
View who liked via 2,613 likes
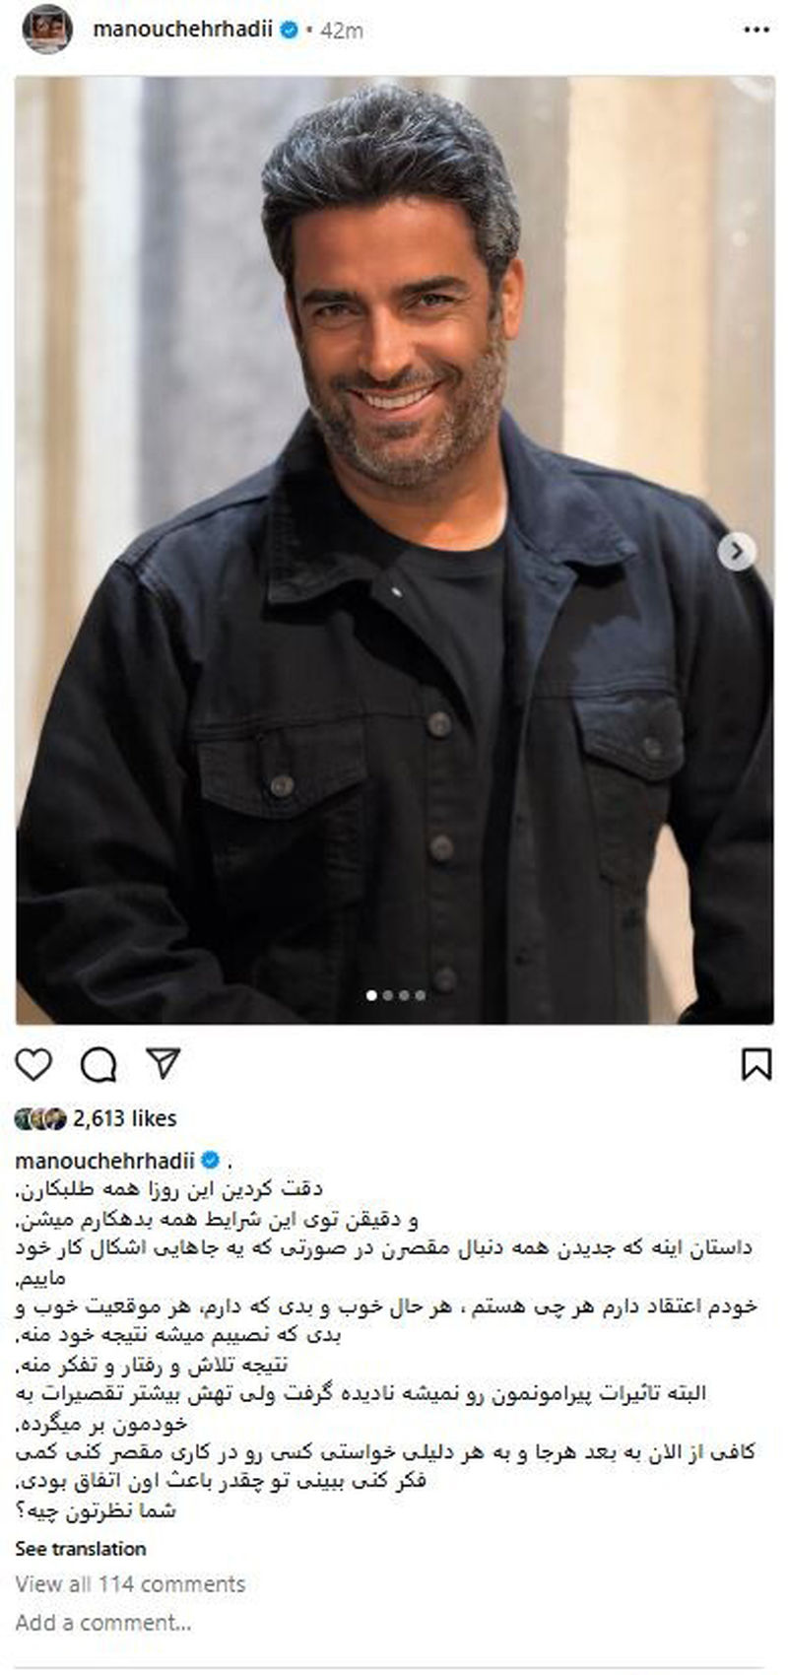pyautogui.click(x=125, y=1118)
